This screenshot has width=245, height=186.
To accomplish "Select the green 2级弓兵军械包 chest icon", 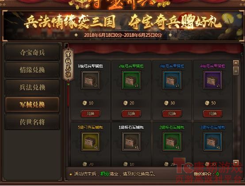I will tap(131, 80).
